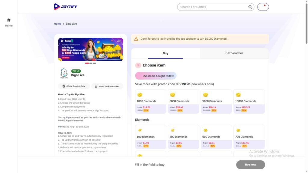Click the Don't forget to log in notice

[x=200, y=39]
